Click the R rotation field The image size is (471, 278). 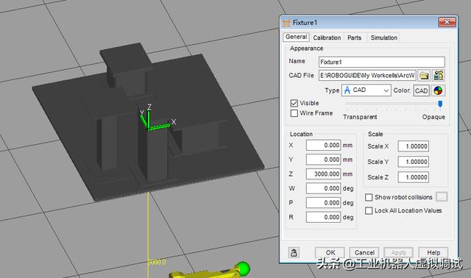point(323,217)
